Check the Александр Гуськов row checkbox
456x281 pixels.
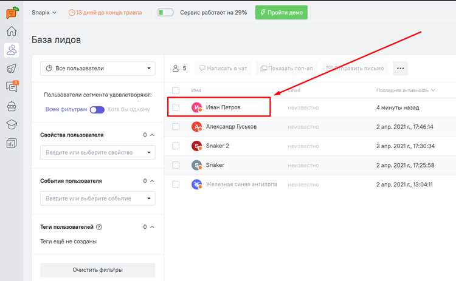pyautogui.click(x=176, y=127)
